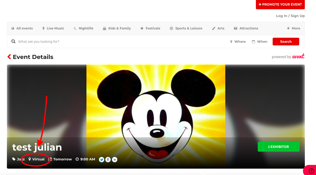Viewport: 316px width, 175px height.
Task: Click the magnifier icon in search bar
Action: (x=13, y=41)
